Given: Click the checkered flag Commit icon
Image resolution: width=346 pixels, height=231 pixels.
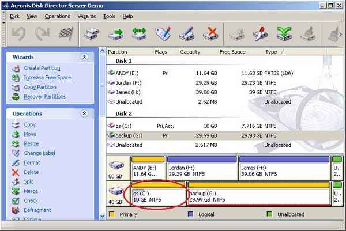Looking at the screenshot, I should [x=65, y=33].
